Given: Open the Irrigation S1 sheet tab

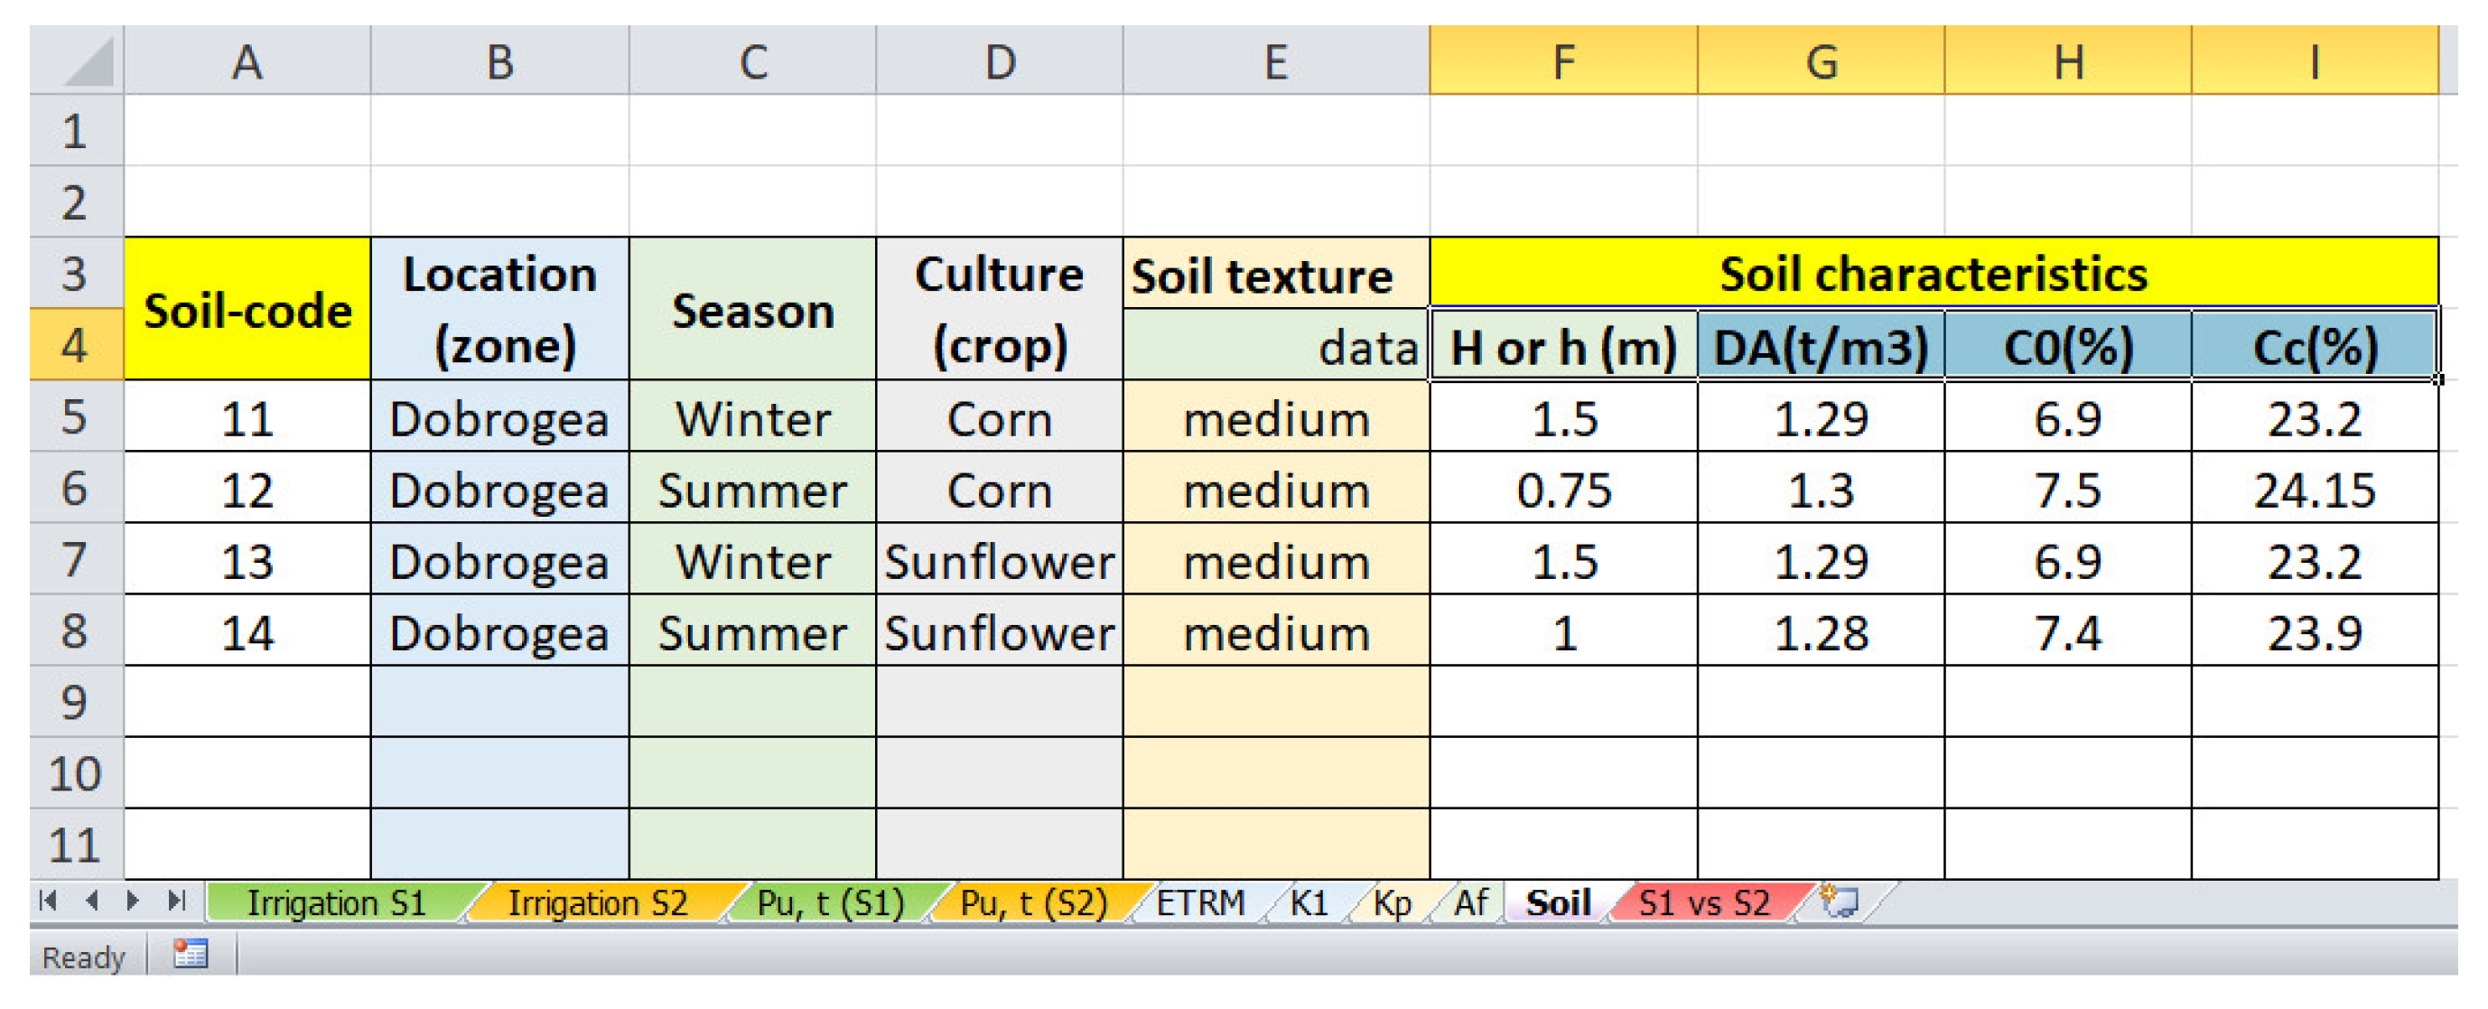Looking at the screenshot, I should point(336,902).
